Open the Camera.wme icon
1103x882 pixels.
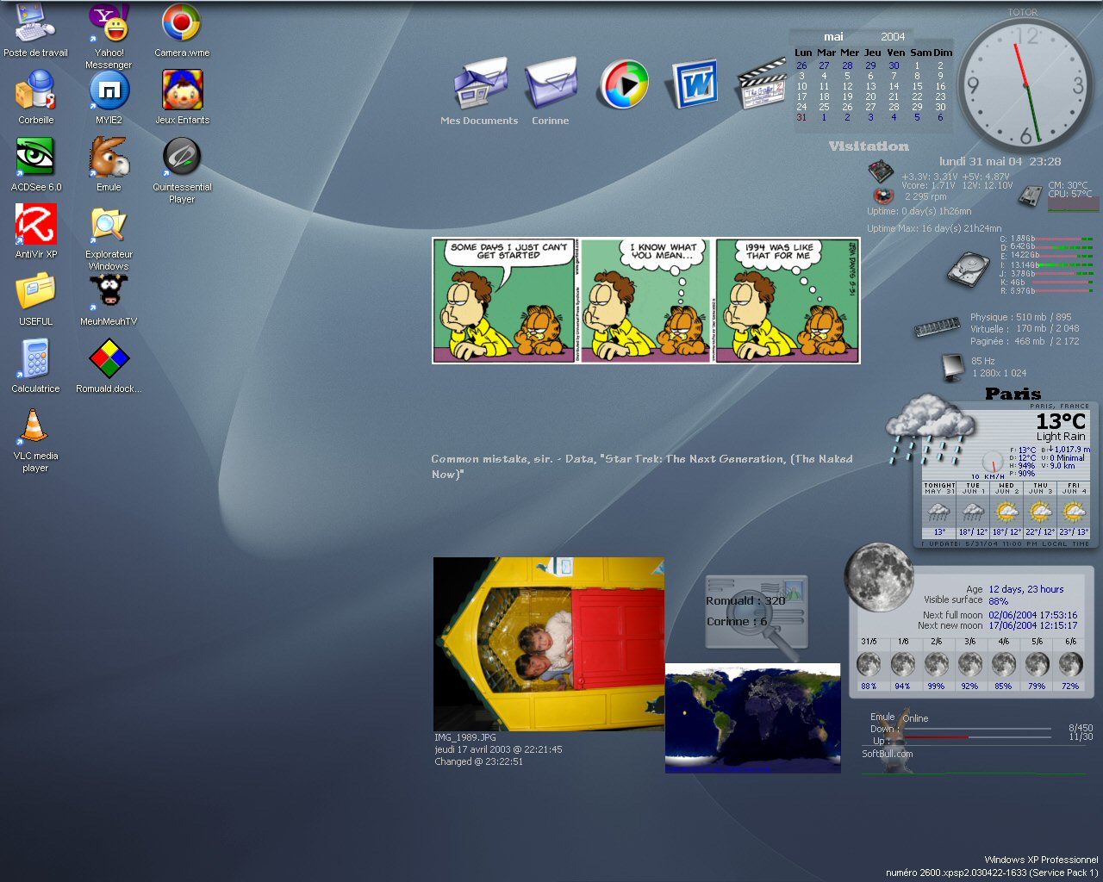point(182,30)
